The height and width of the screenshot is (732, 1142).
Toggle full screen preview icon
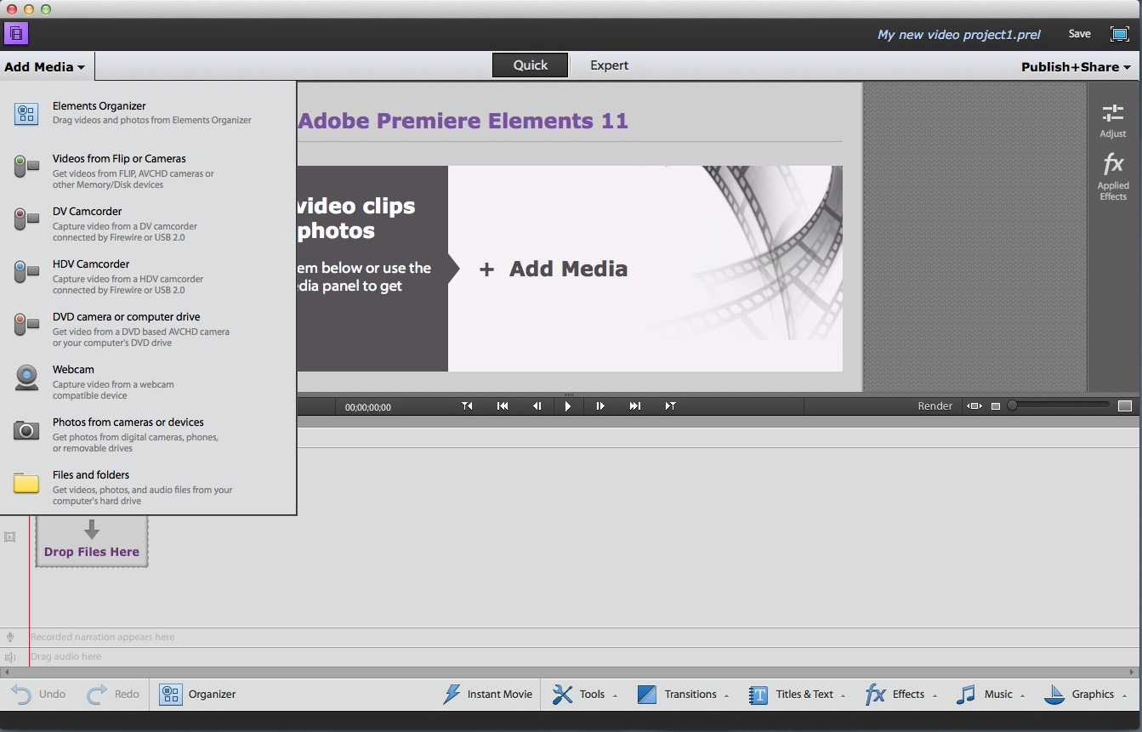(1119, 34)
